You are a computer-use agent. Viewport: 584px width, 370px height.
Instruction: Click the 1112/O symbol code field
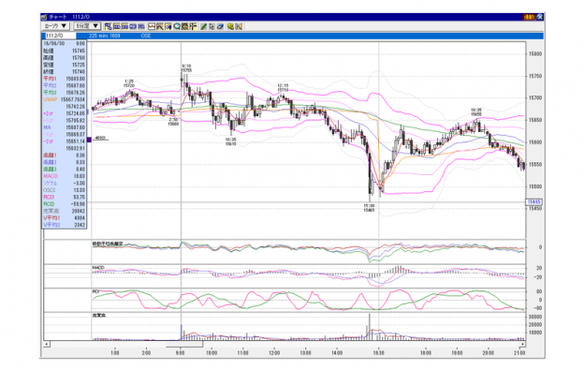click(60, 36)
